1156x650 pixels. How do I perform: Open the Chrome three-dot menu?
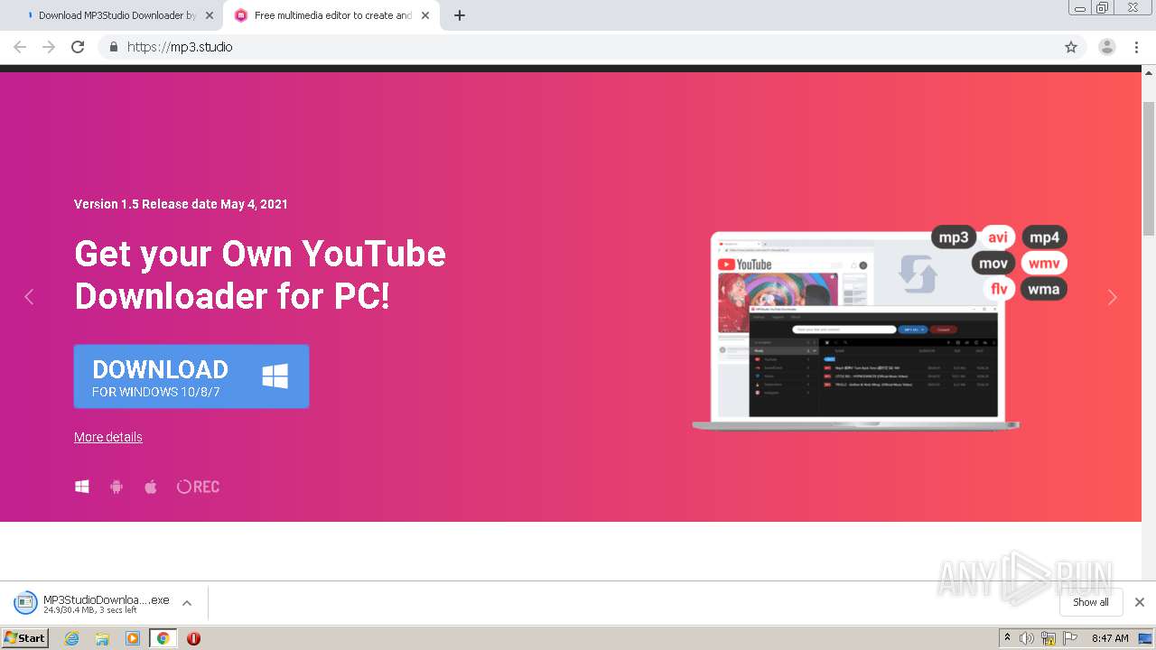coord(1135,47)
